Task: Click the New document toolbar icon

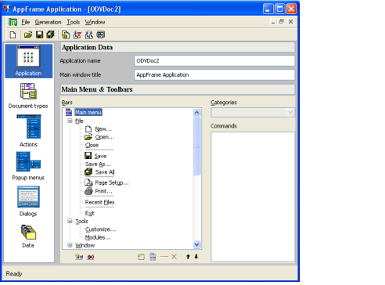Action: pos(13,34)
